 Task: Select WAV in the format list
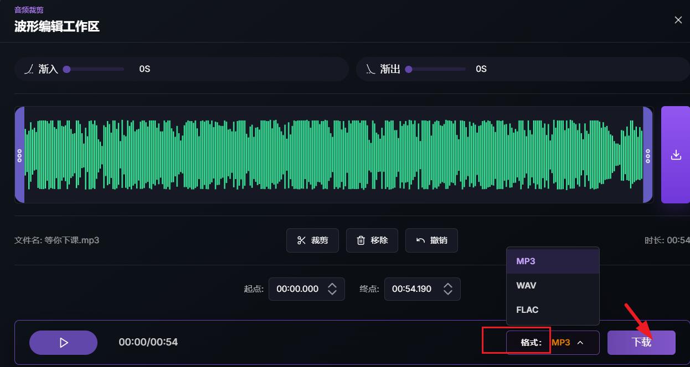[x=553, y=285]
